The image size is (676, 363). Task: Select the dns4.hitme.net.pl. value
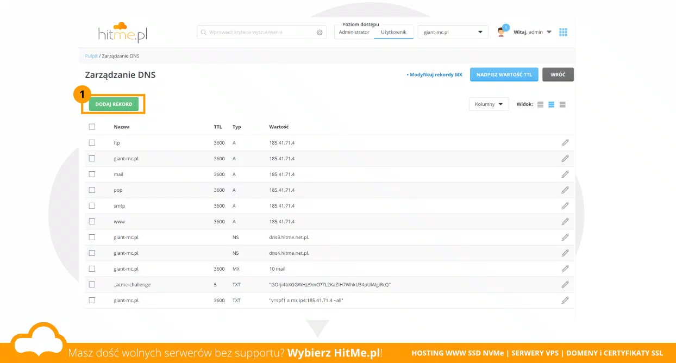[289, 253]
